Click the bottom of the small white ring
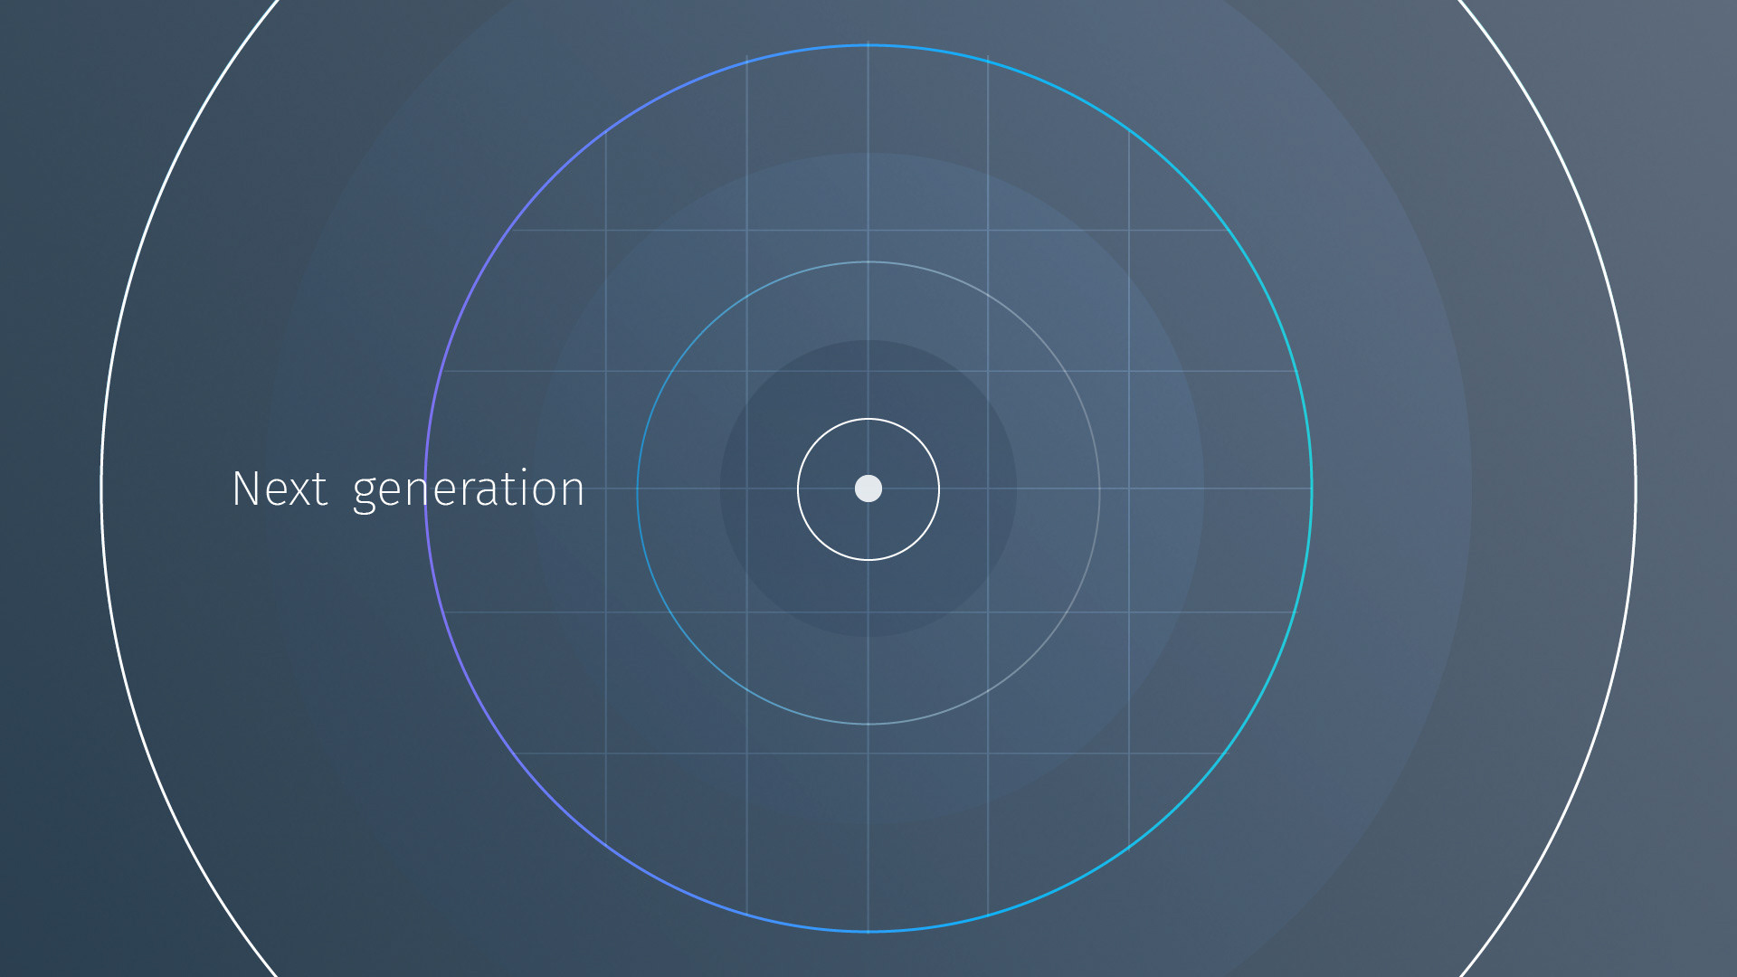Viewport: 1737px width, 977px height. (868, 559)
